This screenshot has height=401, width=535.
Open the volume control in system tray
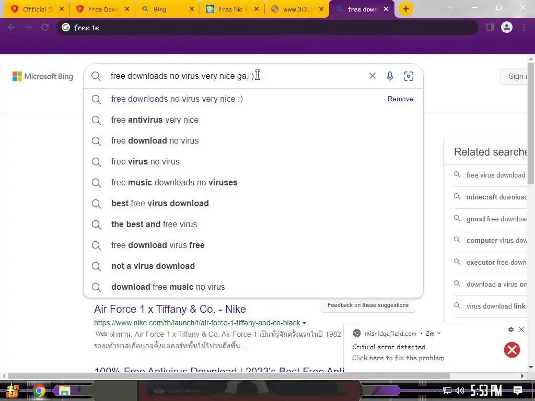[460, 391]
